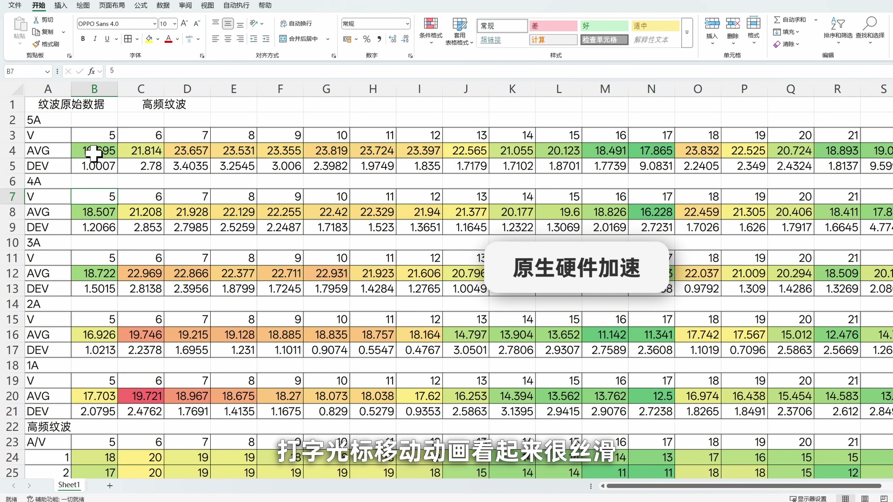Apply red font color A
Screen dimensions: 893x502
click(x=168, y=39)
